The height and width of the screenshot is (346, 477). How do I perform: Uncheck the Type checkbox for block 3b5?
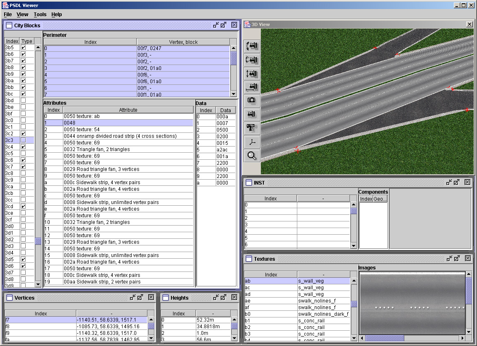(24, 48)
